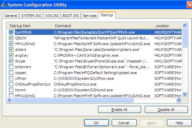
Task: Select the zlclient row name
Action: (20, 50)
